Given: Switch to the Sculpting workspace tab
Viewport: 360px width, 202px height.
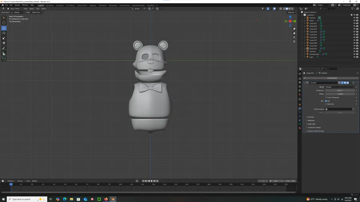Looking at the screenshot, I should click(60, 5).
